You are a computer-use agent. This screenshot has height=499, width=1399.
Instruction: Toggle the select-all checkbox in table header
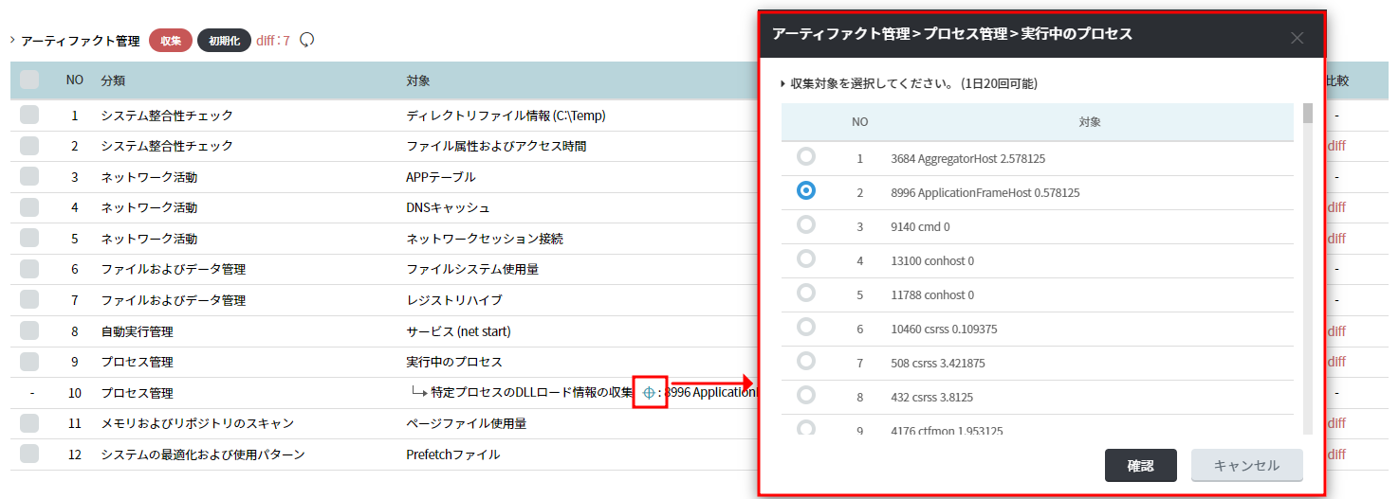pyautogui.click(x=29, y=80)
